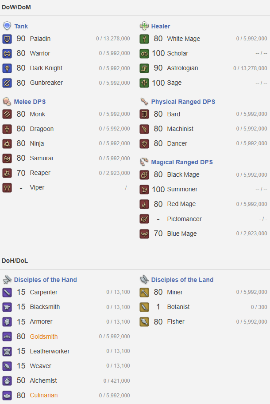Click the Miner pickaxe icon
Image resolution: width=270 pixels, height=404 pixels.
coord(144,293)
